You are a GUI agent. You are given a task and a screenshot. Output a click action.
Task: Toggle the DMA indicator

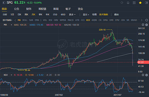pyautogui.click(x=105, y=20)
